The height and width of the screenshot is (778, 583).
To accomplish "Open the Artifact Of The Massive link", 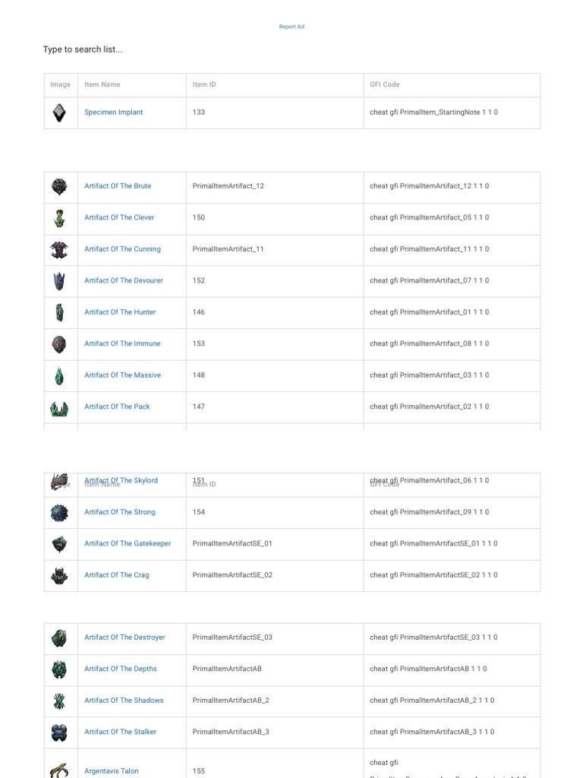I will [x=122, y=375].
